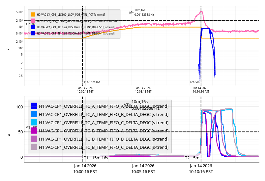Click the T1=-15m,16s cursor label in bottom plot
This screenshot has height=181, width=265.
coord(96,158)
